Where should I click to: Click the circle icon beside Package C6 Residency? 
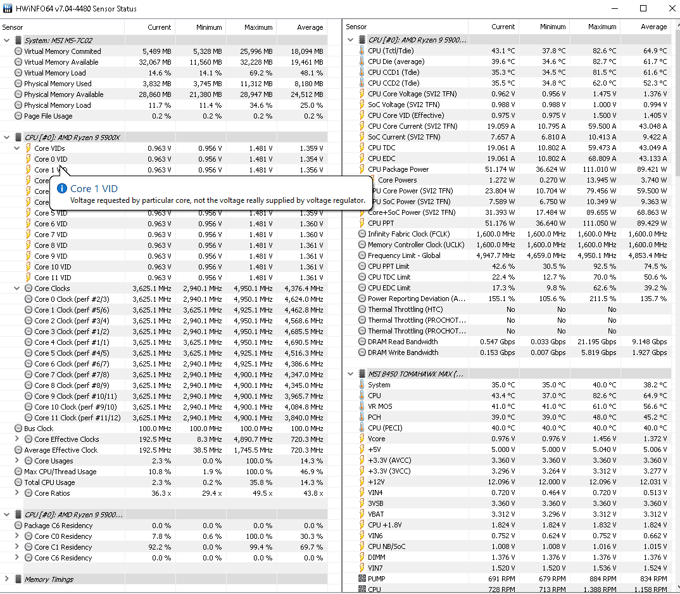point(18,526)
